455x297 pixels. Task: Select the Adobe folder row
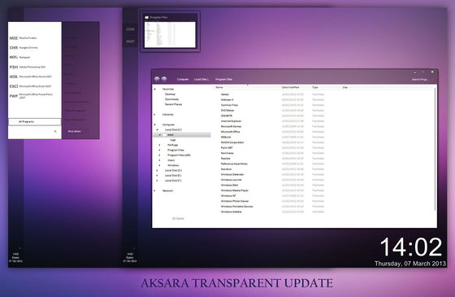click(x=225, y=94)
